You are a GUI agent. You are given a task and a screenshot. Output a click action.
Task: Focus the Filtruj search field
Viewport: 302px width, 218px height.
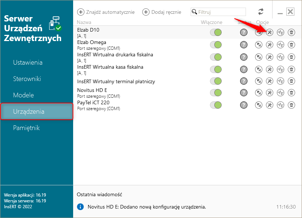[218, 12]
